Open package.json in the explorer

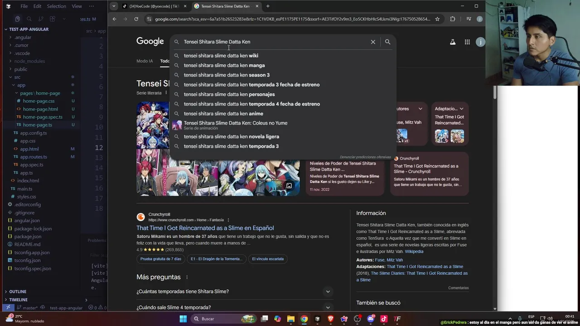click(x=28, y=236)
